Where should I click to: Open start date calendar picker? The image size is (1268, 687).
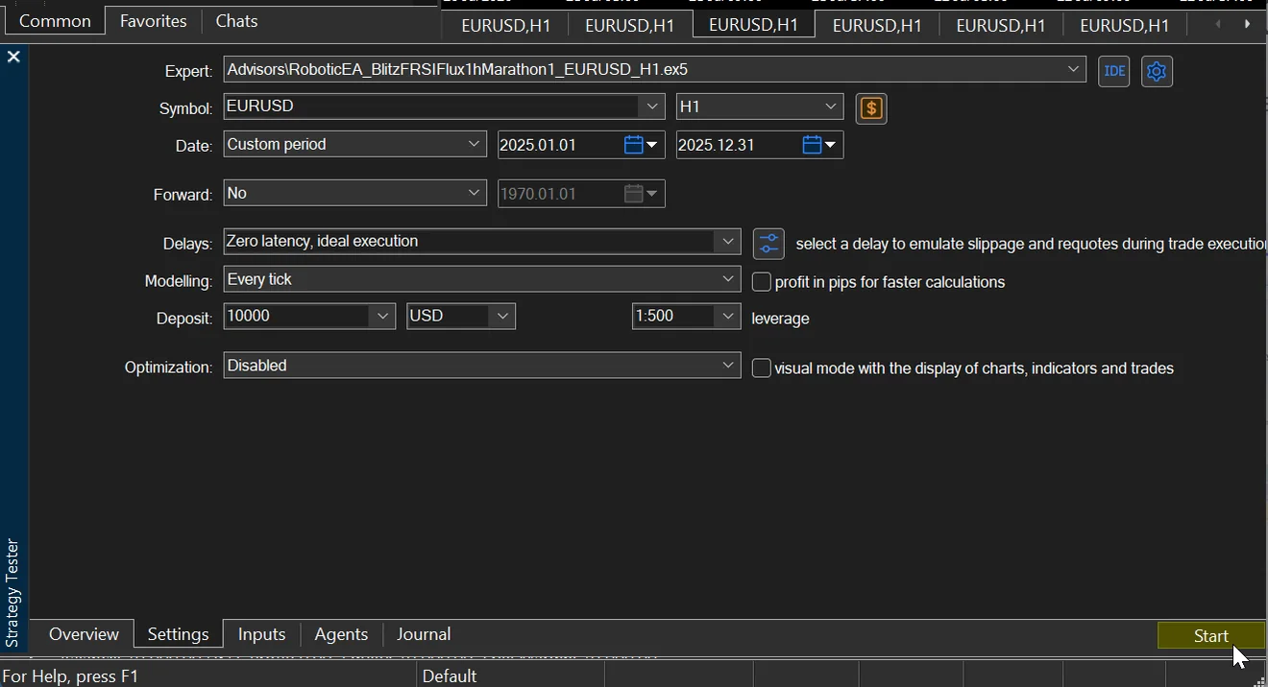(x=641, y=145)
